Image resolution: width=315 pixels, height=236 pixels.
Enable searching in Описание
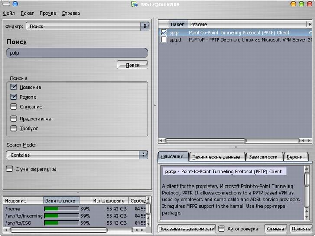[14, 107]
